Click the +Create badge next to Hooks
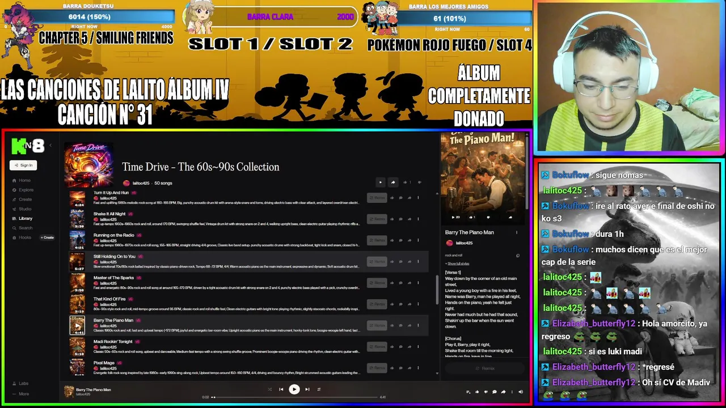The width and height of the screenshot is (726, 408). tap(47, 237)
